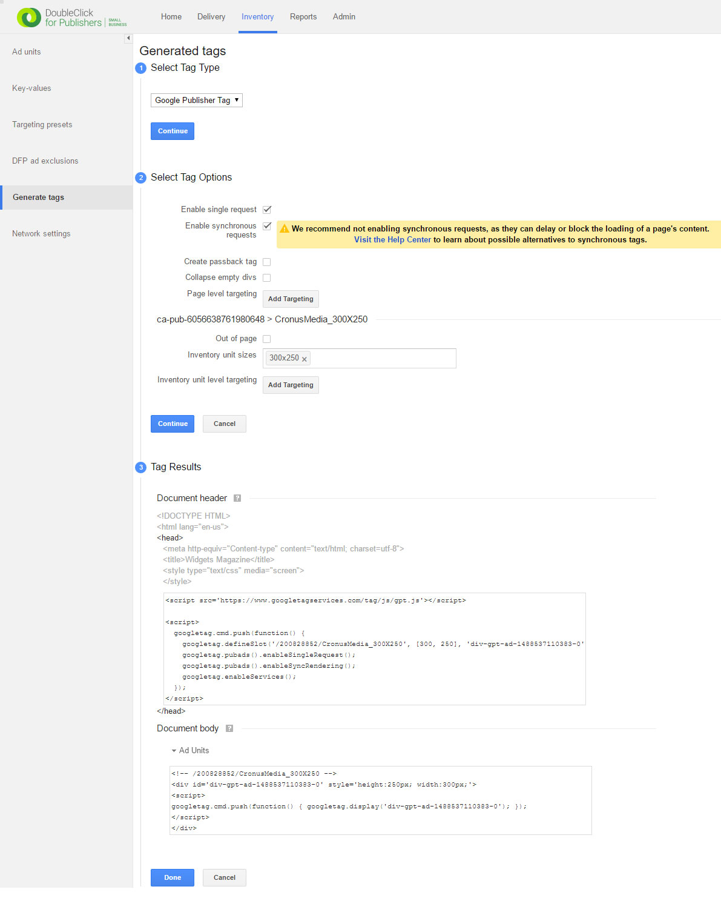Viewport: 721px width, 898px height.
Task: Remove the 300x250 size chip
Action: click(x=305, y=359)
